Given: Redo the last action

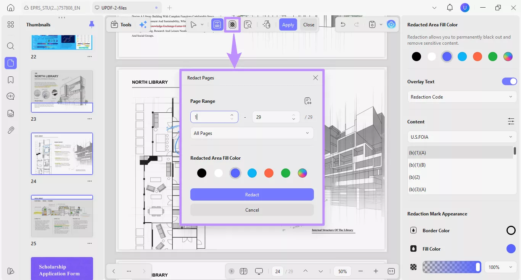Looking at the screenshot, I should coord(357,24).
